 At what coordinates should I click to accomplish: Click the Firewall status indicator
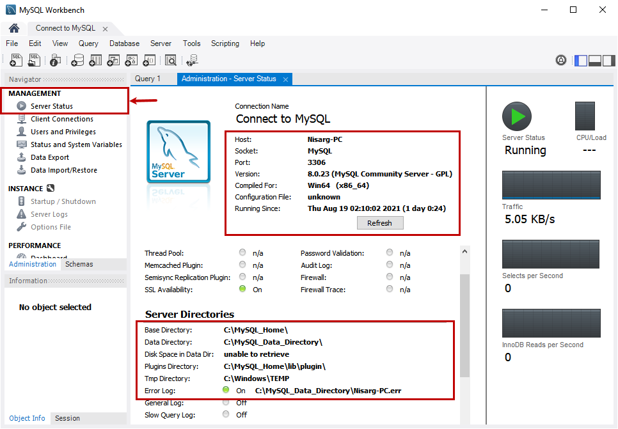(390, 277)
